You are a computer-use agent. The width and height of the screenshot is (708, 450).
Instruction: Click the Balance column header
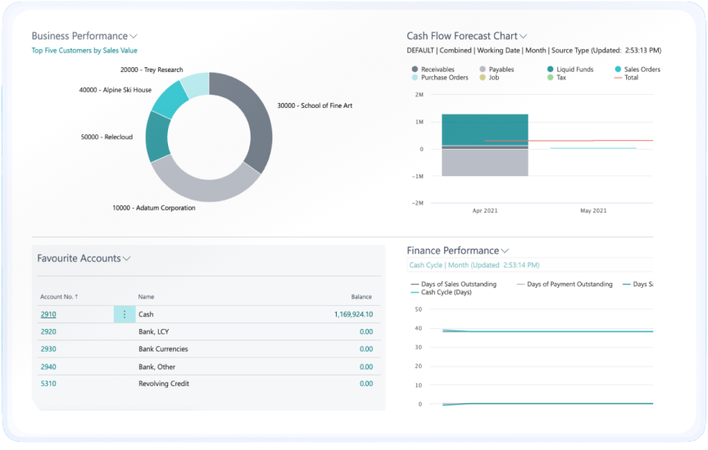point(361,297)
